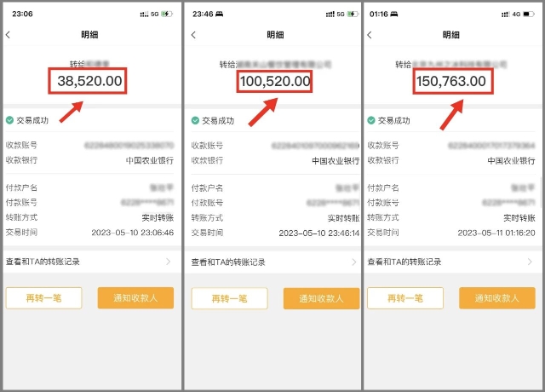Tap back arrow in the 23:46 screen
The image size is (545, 392).
pos(193,34)
